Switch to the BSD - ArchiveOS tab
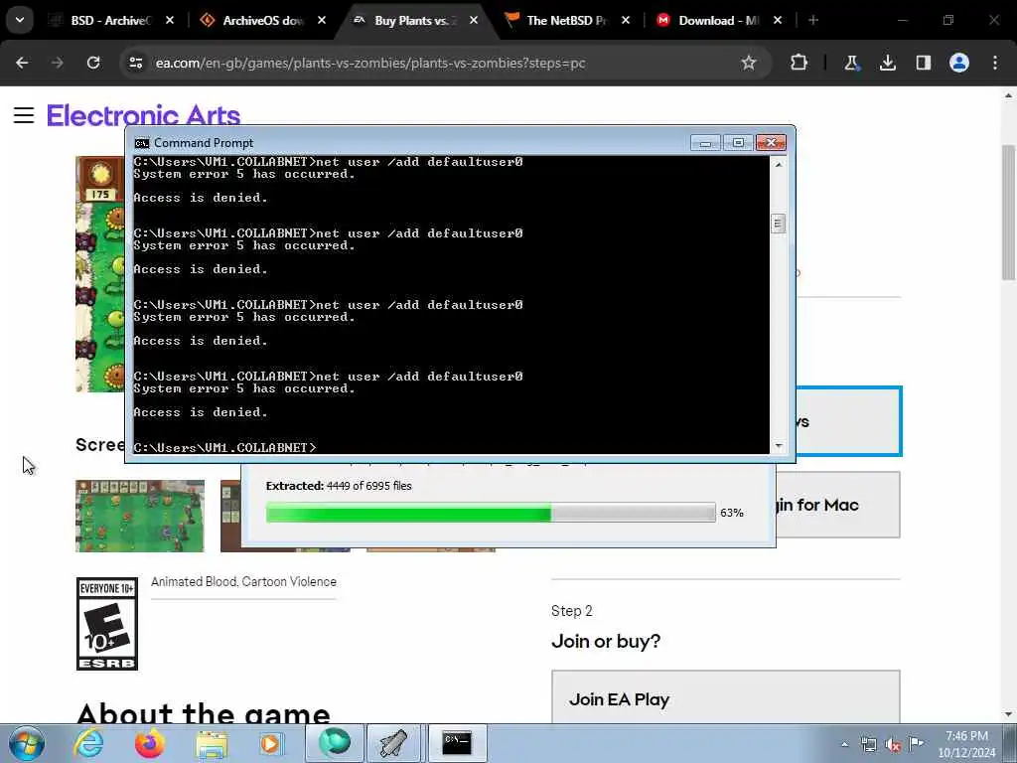 pos(111,21)
